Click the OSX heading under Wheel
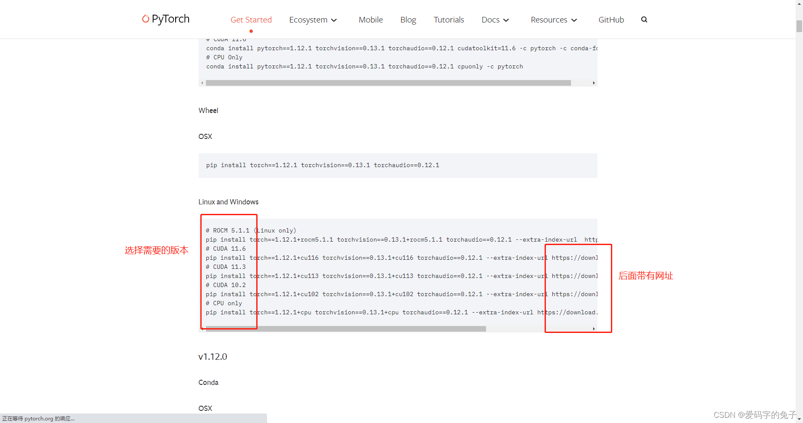The height and width of the screenshot is (423, 803). click(205, 136)
